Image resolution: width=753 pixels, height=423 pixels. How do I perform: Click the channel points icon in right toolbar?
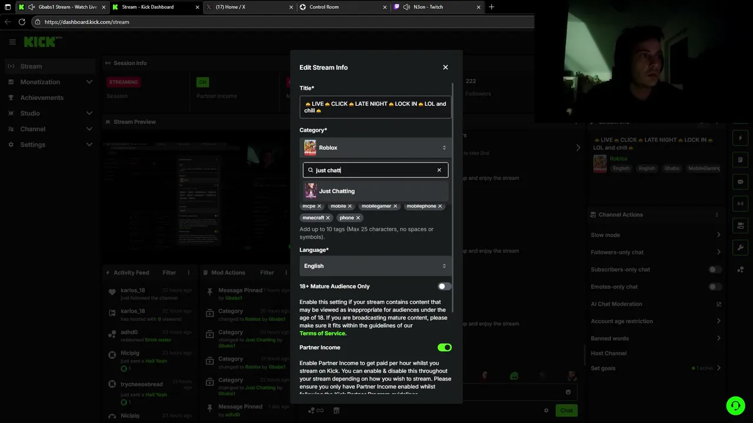coord(741,269)
